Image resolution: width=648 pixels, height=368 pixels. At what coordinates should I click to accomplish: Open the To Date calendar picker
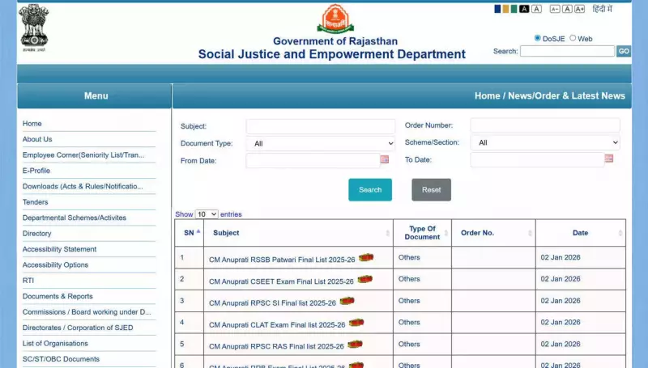609,159
